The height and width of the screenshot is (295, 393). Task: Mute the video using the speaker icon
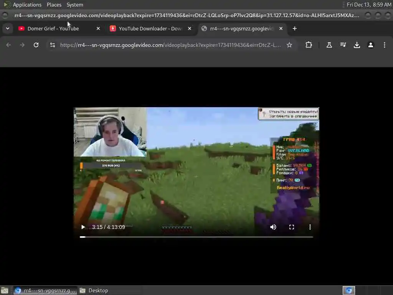(273, 227)
